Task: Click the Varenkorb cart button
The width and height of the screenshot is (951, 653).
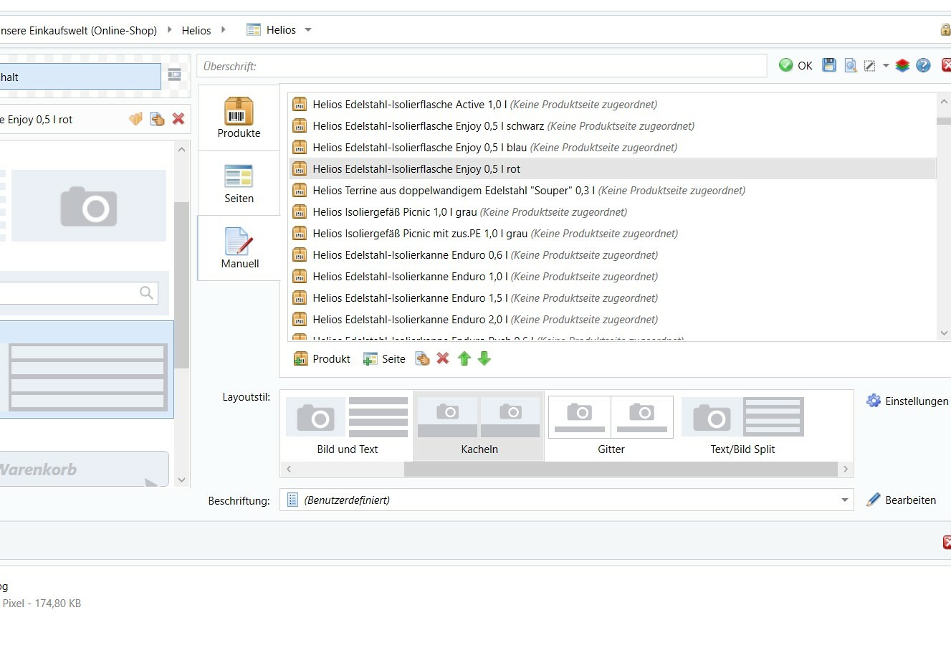Action: [x=84, y=470]
